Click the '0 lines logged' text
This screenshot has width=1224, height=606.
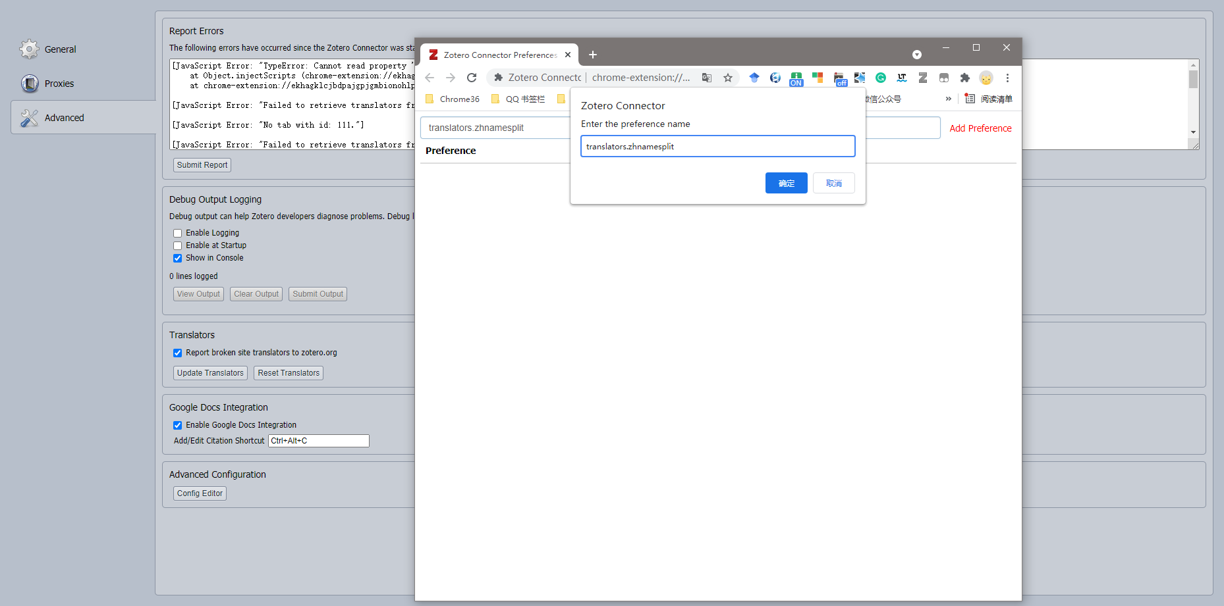click(193, 276)
